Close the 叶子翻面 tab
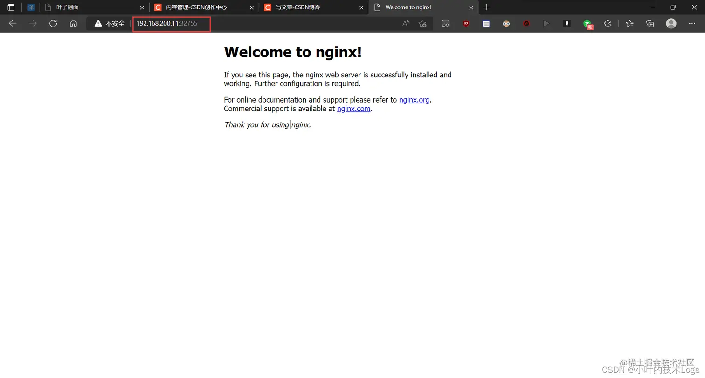 tap(142, 7)
